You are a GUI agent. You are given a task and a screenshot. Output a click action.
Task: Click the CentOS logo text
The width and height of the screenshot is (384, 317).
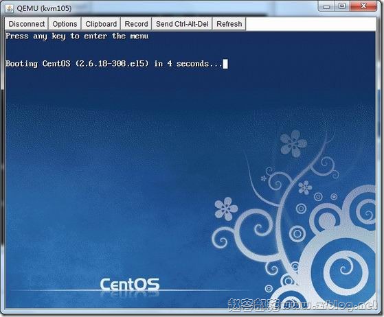coord(130,285)
